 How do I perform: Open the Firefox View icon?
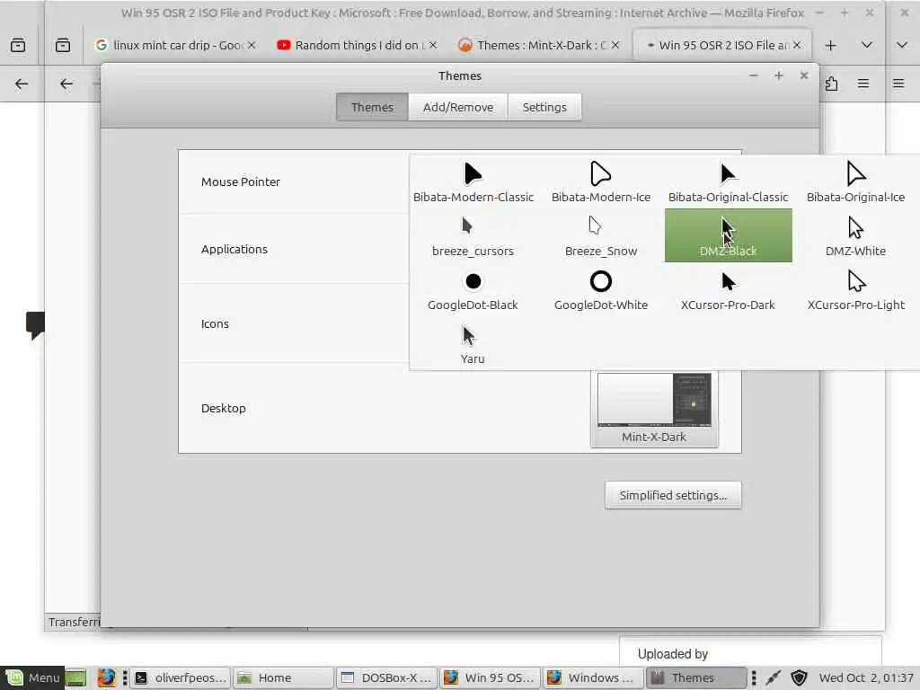[63, 45]
